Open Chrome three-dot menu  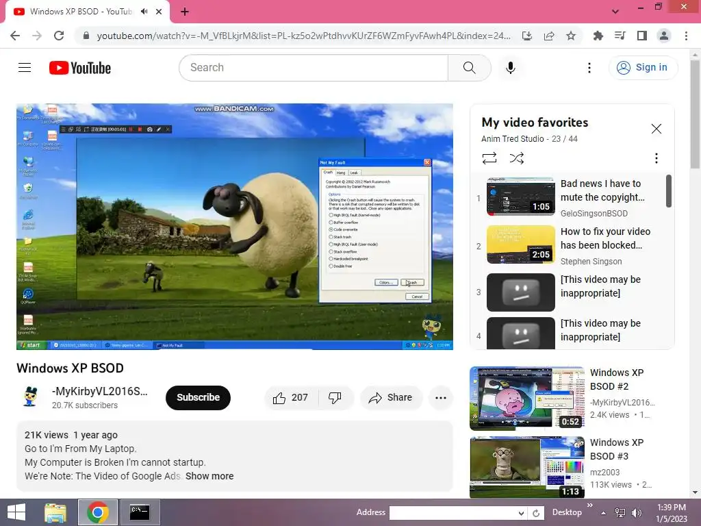(686, 36)
